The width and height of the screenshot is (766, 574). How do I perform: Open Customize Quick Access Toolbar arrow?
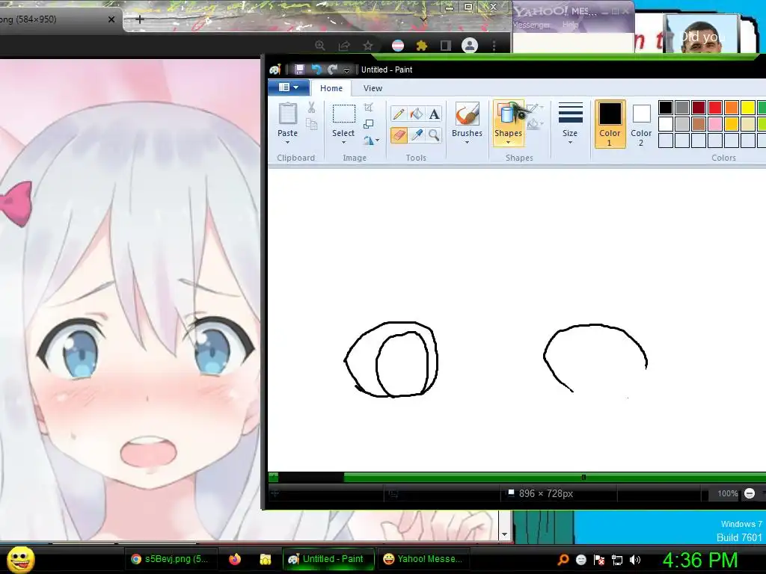(x=346, y=70)
